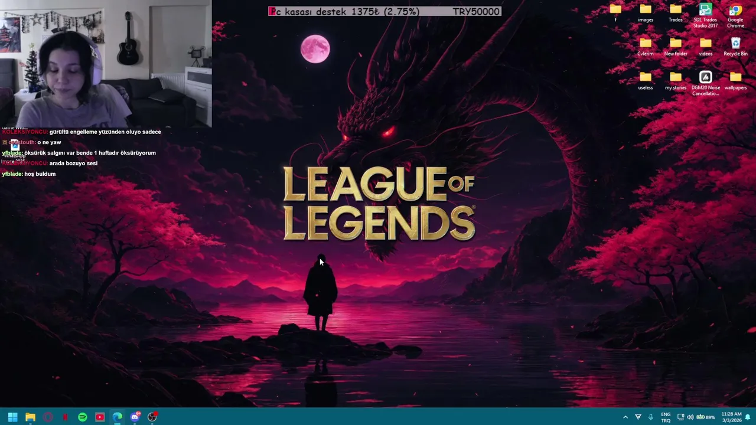Select the "my stories" desktop folder
This screenshot has height=425, width=756.
(x=676, y=81)
